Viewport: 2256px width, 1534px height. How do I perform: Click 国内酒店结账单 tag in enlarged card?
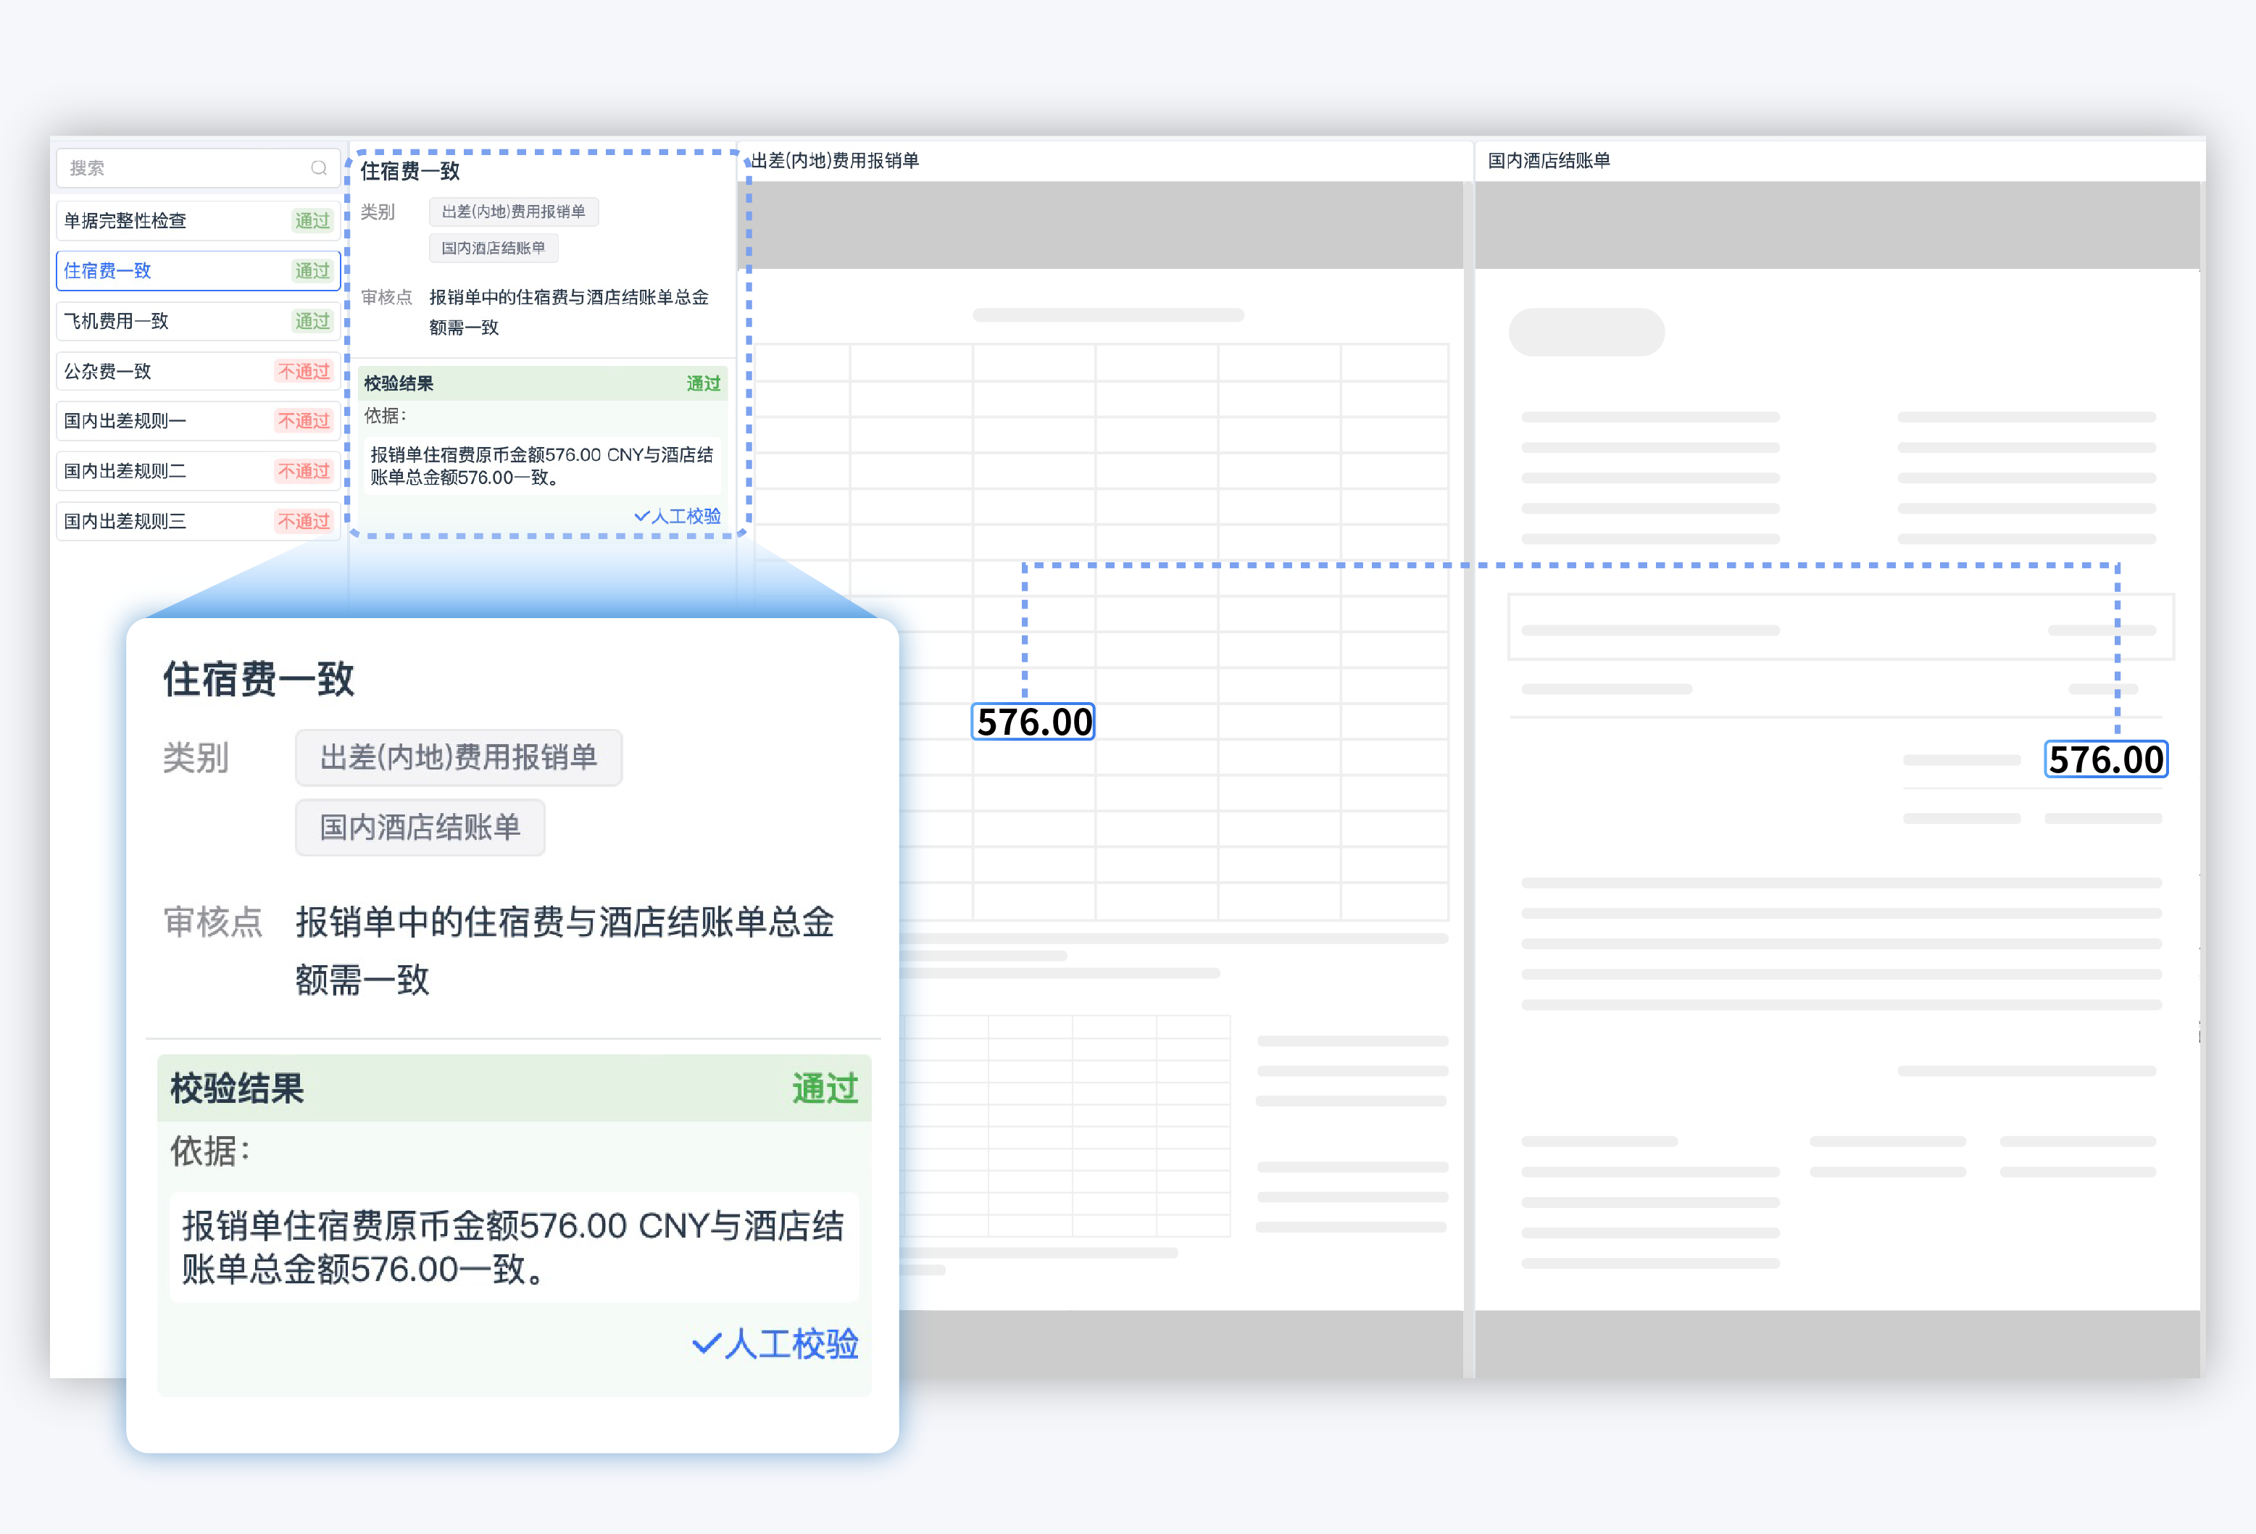pyautogui.click(x=420, y=828)
